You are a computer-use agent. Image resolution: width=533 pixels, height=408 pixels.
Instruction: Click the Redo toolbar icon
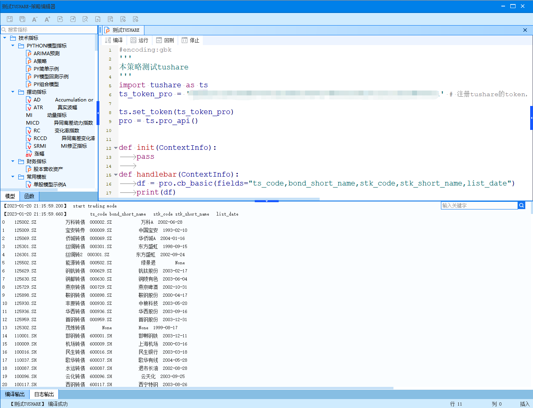point(73,19)
